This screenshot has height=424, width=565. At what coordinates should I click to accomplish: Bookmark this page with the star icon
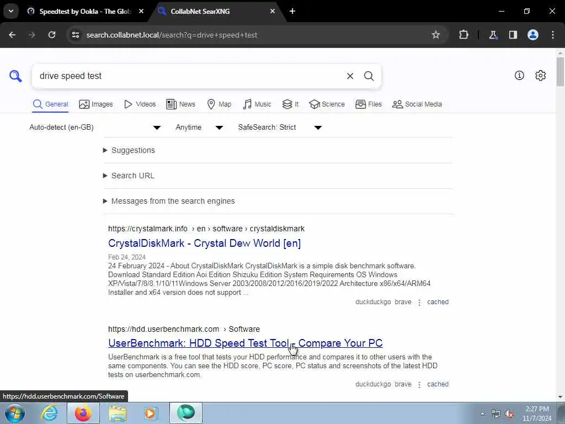(x=436, y=35)
